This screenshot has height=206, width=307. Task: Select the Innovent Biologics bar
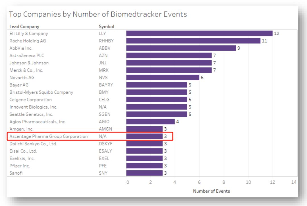157,107
